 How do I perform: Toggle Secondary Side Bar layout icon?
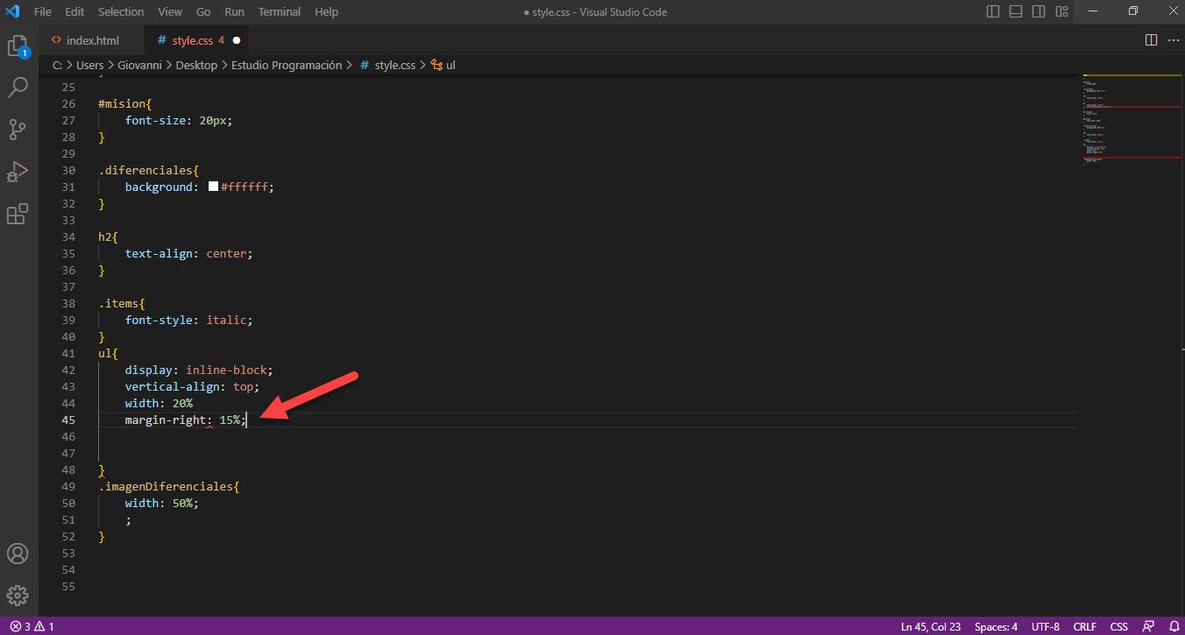pos(1039,11)
